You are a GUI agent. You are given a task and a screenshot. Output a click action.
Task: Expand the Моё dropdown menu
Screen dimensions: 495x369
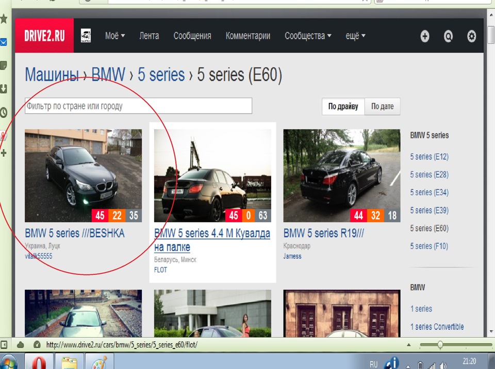[x=115, y=36]
